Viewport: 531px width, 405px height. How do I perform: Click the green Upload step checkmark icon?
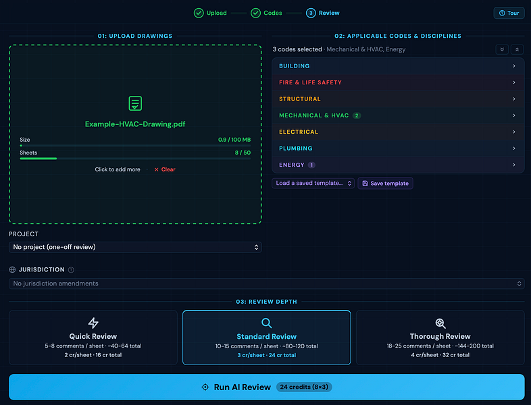click(199, 13)
